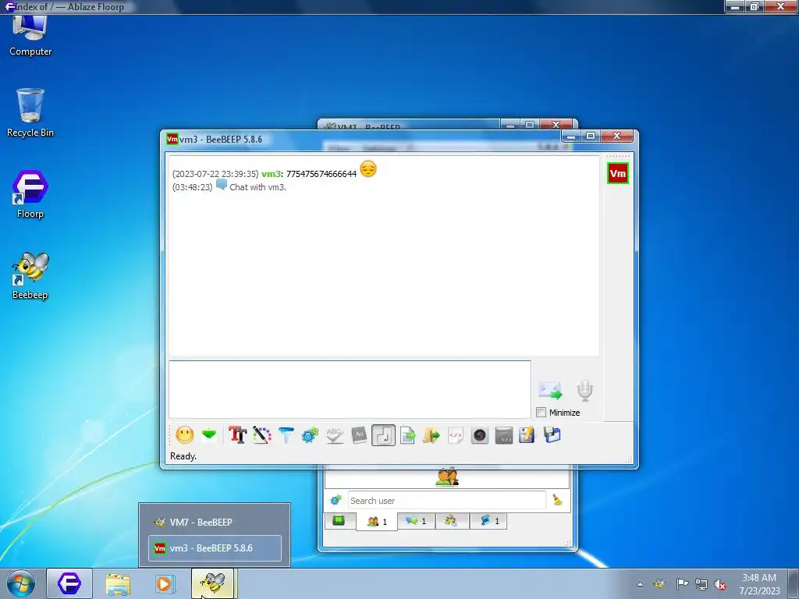Click the code snippet page icon
This screenshot has height=599, width=799.
pos(456,435)
